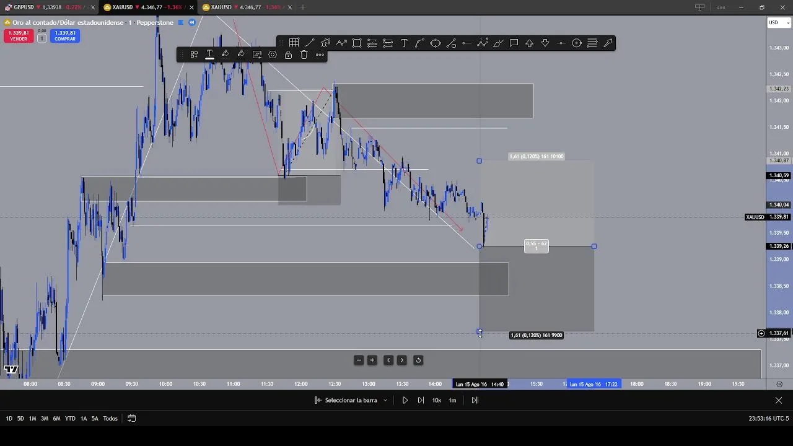Select the rectangle drawing tool
The width and height of the screenshot is (793, 446).
click(357, 43)
